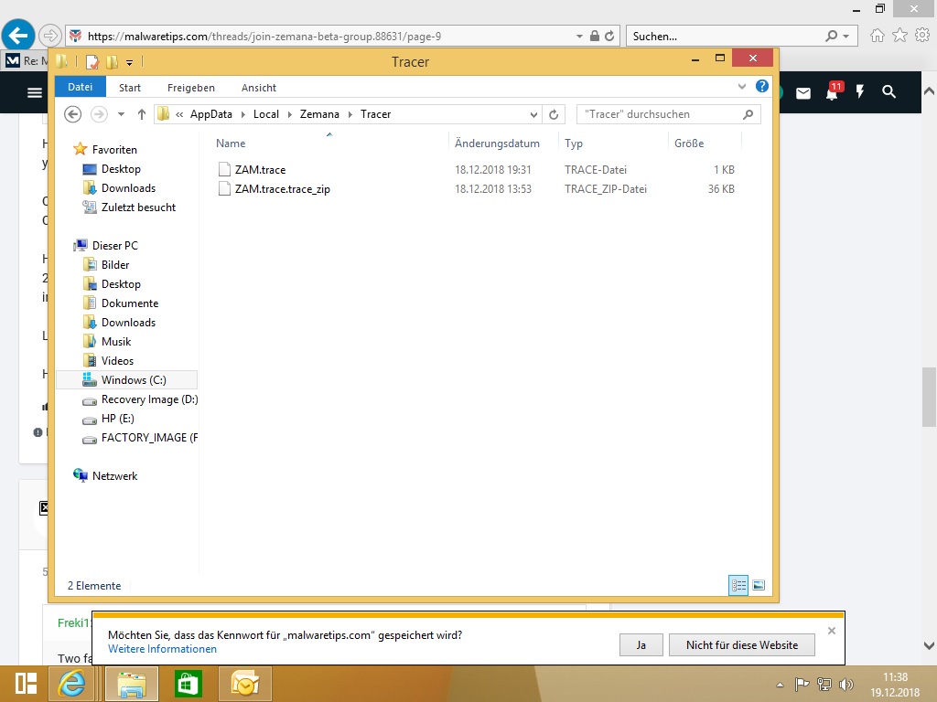The image size is (937, 702).
Task: Refresh the malwaretips page
Action: pos(609,36)
